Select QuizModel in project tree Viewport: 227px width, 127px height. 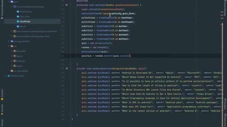click(x=25, y=22)
